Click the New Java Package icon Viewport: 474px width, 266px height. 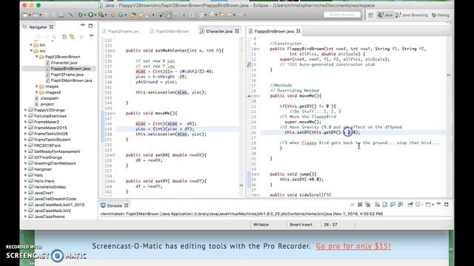click(113, 15)
